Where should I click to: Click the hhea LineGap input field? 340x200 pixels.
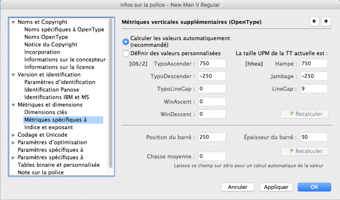[313, 89]
